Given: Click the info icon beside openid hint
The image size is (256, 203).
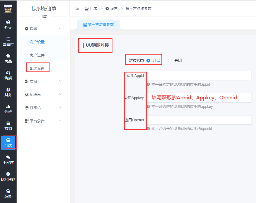Looking at the screenshot, I should point(148,129).
